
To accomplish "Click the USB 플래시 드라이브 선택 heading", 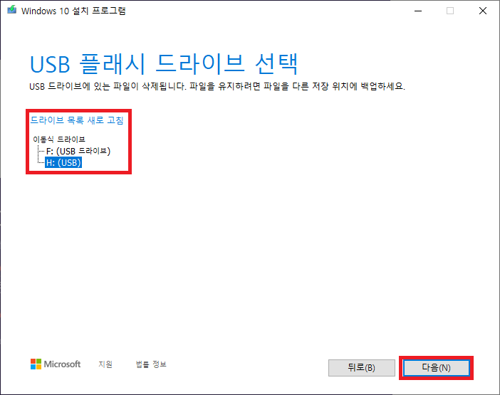I will (164, 64).
